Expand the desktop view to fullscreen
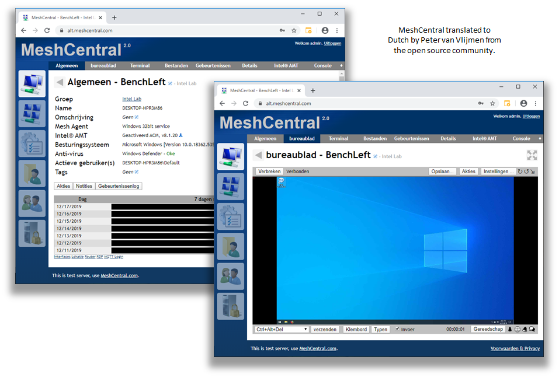This screenshot has width=559, height=378. [532, 155]
